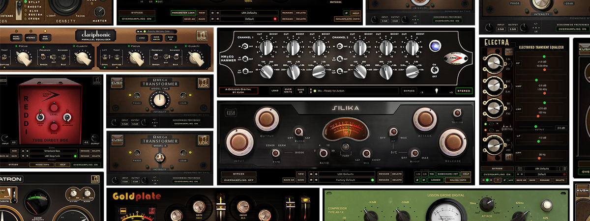Viewport: 590px width, 221px height.
Task: Click the Kush logo on Silika
Action: [x=231, y=112]
